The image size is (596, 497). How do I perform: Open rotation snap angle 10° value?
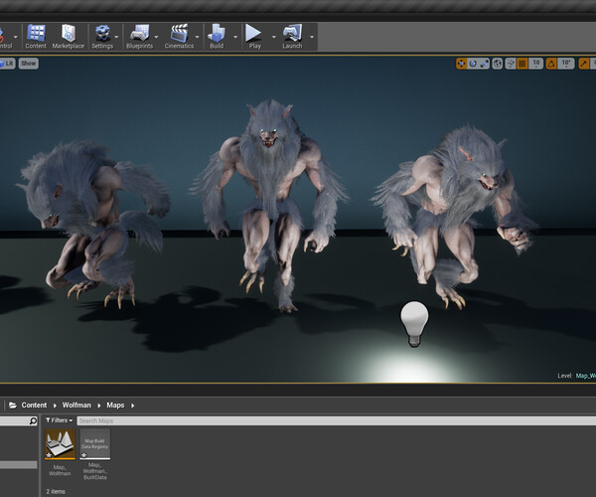[566, 64]
